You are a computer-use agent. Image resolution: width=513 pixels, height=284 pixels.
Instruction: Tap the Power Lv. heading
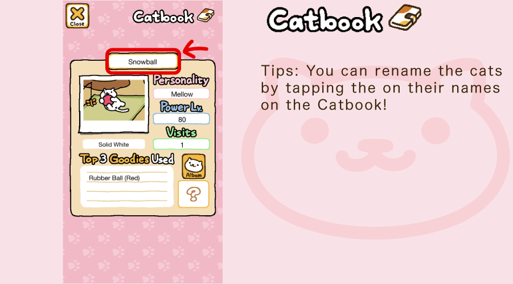[181, 107]
